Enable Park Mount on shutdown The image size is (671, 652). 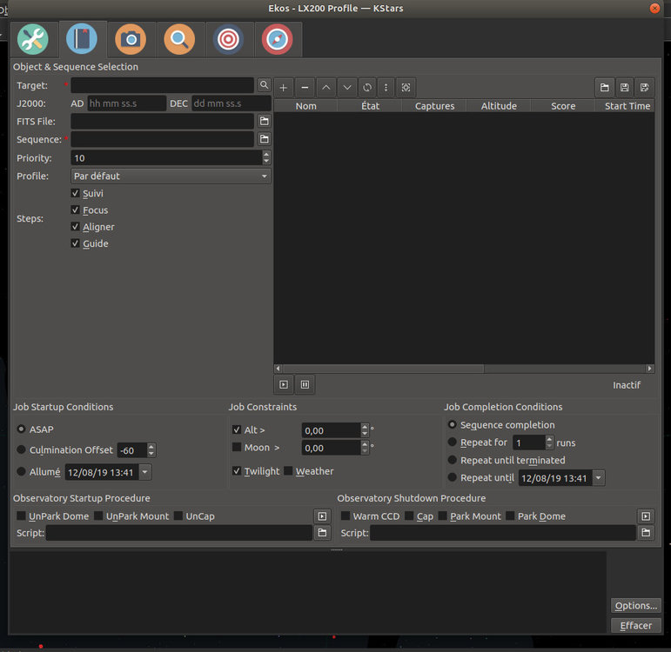click(x=442, y=516)
